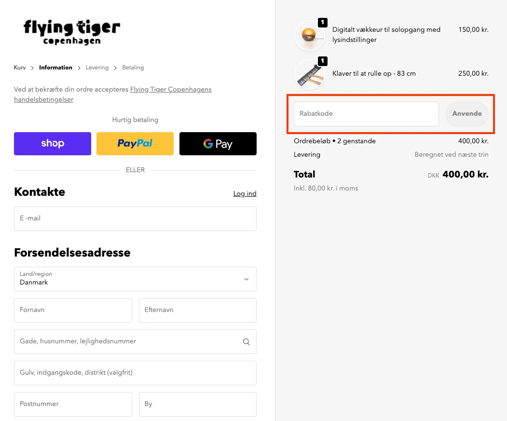Viewport: 507px width, 421px height.
Task: Click the Rabatkode input field
Action: 366,114
